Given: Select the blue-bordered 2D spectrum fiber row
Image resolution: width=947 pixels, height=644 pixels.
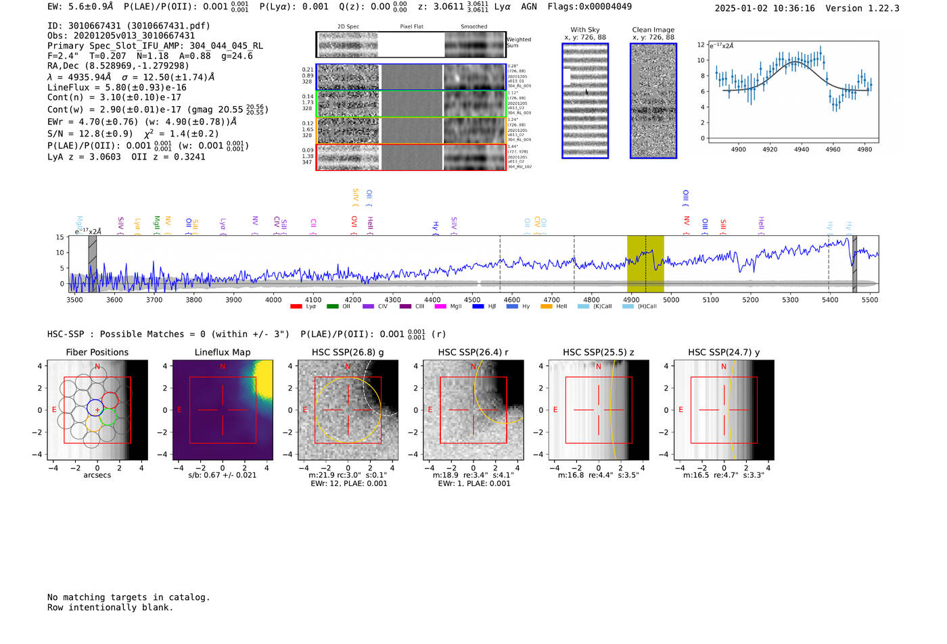Looking at the screenshot, I should click(411, 77).
